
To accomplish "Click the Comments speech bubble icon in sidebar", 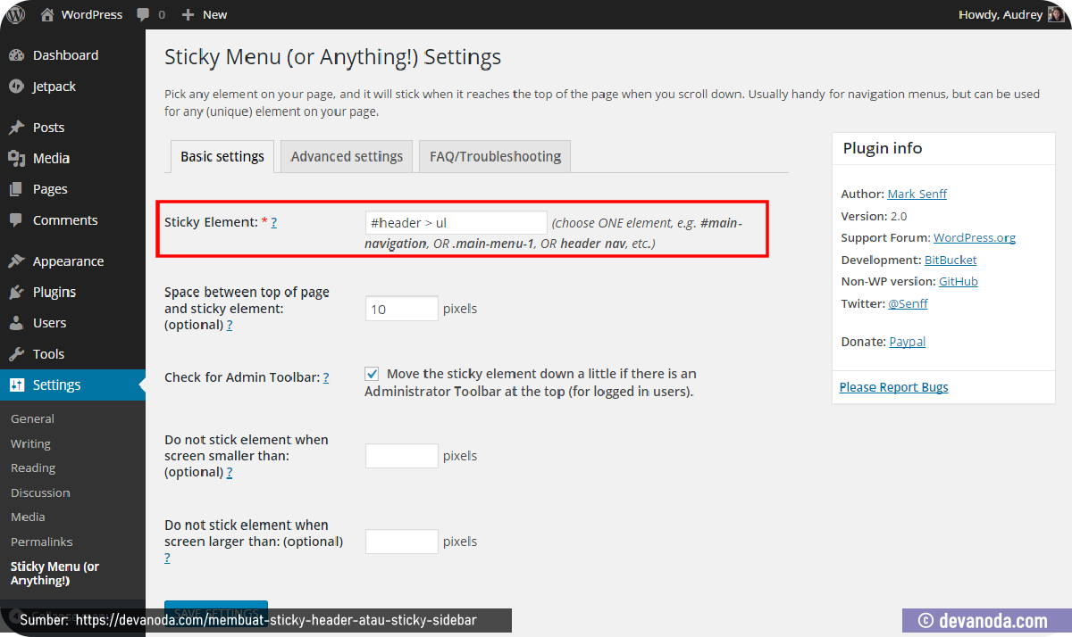I will pos(16,220).
